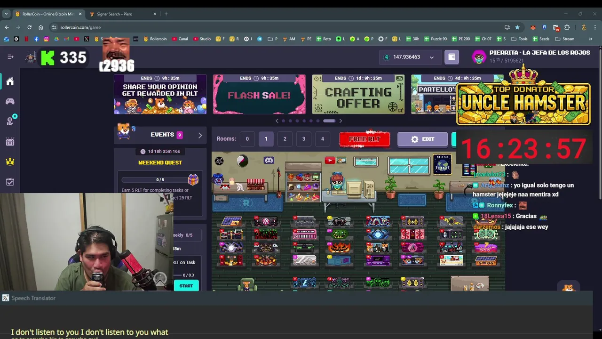The width and height of the screenshot is (602, 339).
Task: Go back in browser history
Action: 7,27
